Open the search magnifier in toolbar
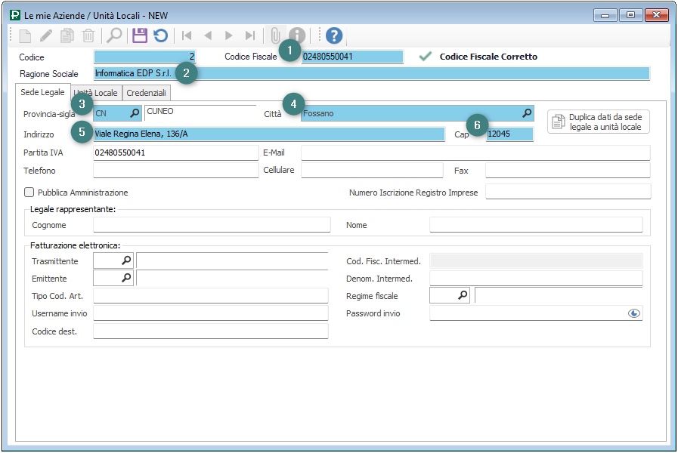Viewport: 678px width, 453px height. pos(114,35)
